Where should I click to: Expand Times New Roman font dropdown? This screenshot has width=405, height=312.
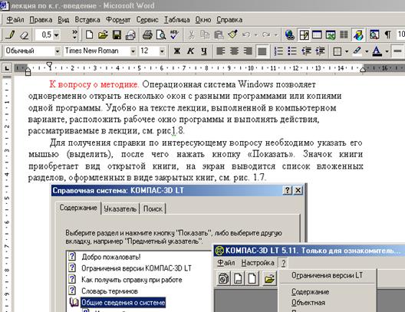[133, 51]
